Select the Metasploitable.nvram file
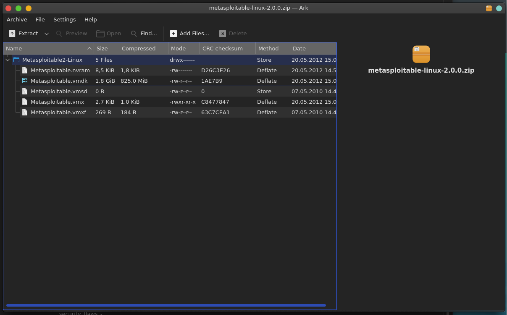This screenshot has width=507, height=315. (60, 70)
